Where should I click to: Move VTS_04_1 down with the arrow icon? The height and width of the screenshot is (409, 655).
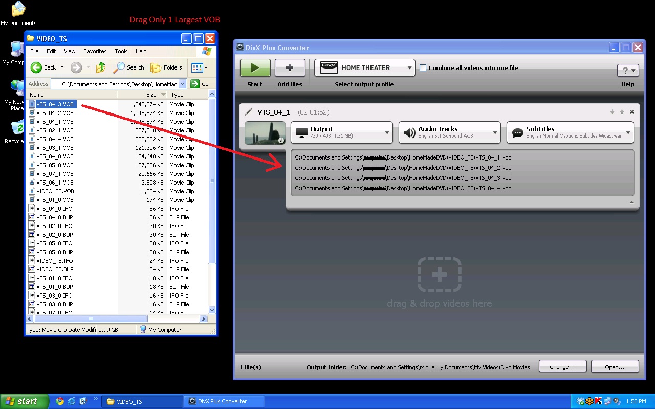(x=612, y=112)
